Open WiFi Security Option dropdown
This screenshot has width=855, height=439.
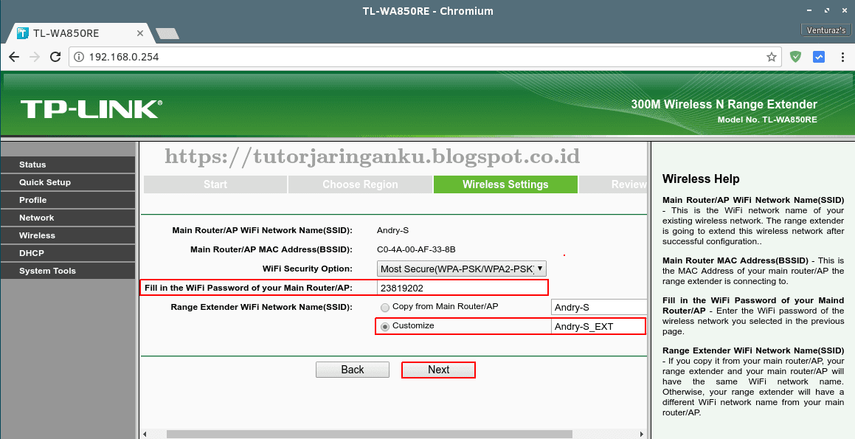(461, 269)
